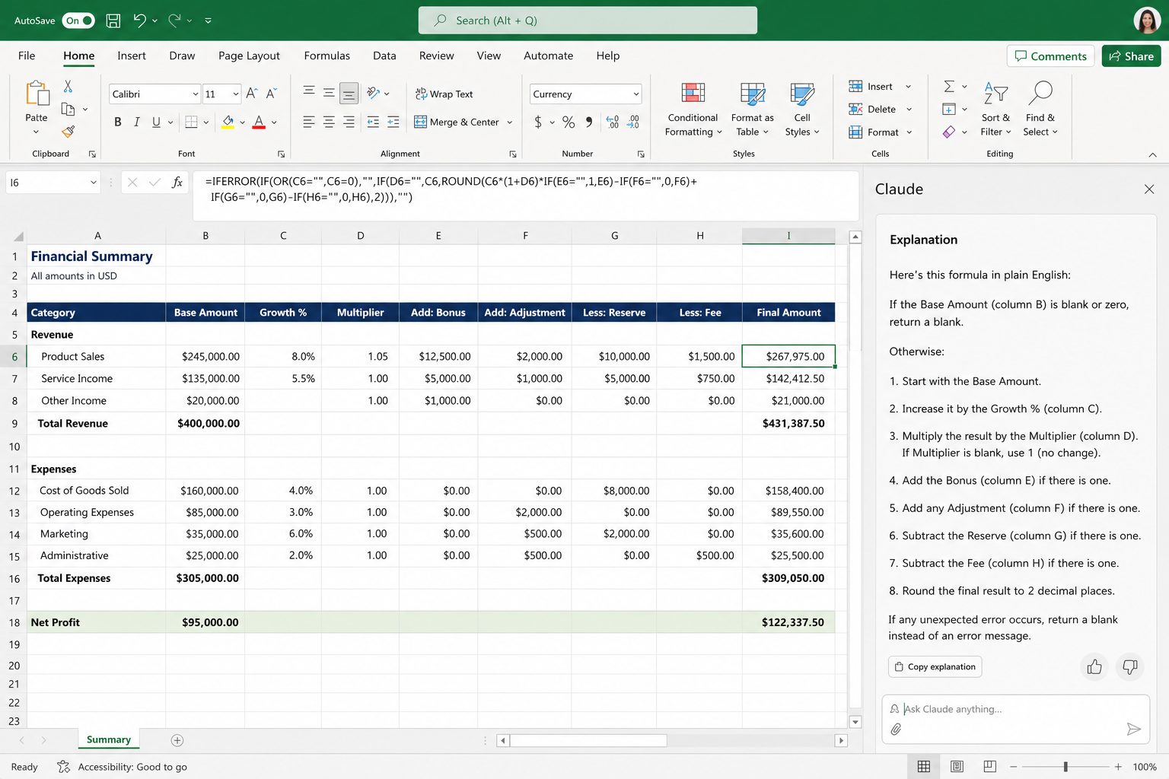Click the Cut scissors icon
This screenshot has width=1169, height=779.
[68, 87]
